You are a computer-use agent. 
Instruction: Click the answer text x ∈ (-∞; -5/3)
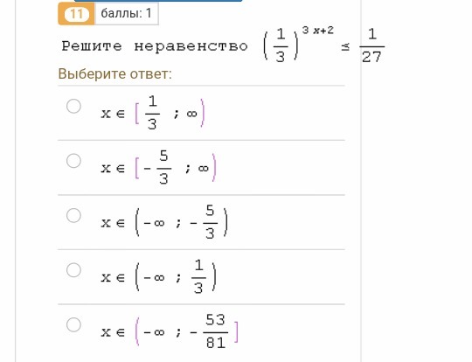tap(164, 222)
